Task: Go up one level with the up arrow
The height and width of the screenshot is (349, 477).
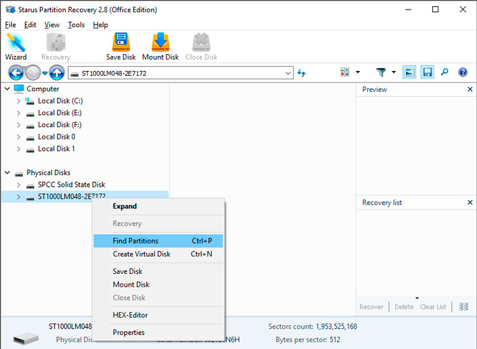Action: [x=57, y=72]
